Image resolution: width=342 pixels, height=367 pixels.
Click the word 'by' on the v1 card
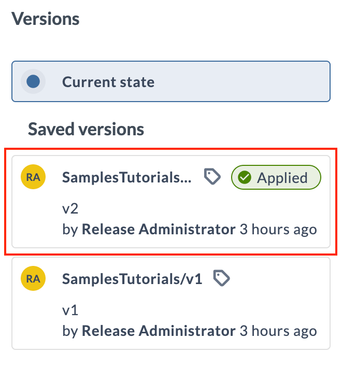pyautogui.click(x=69, y=331)
